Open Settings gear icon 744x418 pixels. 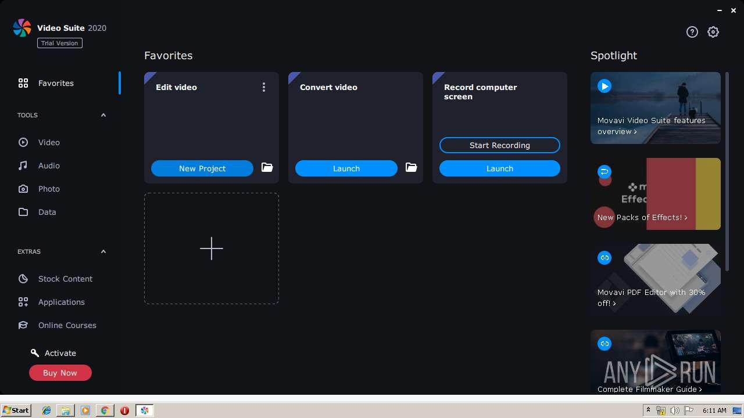(713, 32)
